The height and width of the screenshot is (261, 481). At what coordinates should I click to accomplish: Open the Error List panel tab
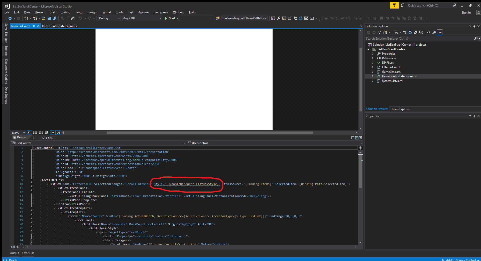coord(28,253)
